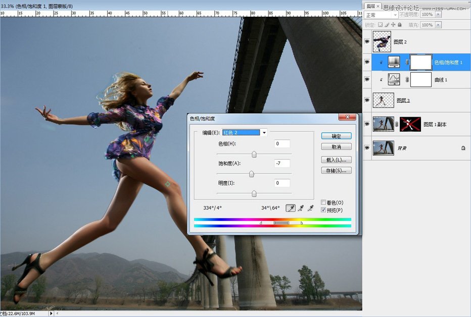This screenshot has width=471, height=317.
Task: Click the white mask thumbnail of 色相/饱和度 1
Action: 421,62
